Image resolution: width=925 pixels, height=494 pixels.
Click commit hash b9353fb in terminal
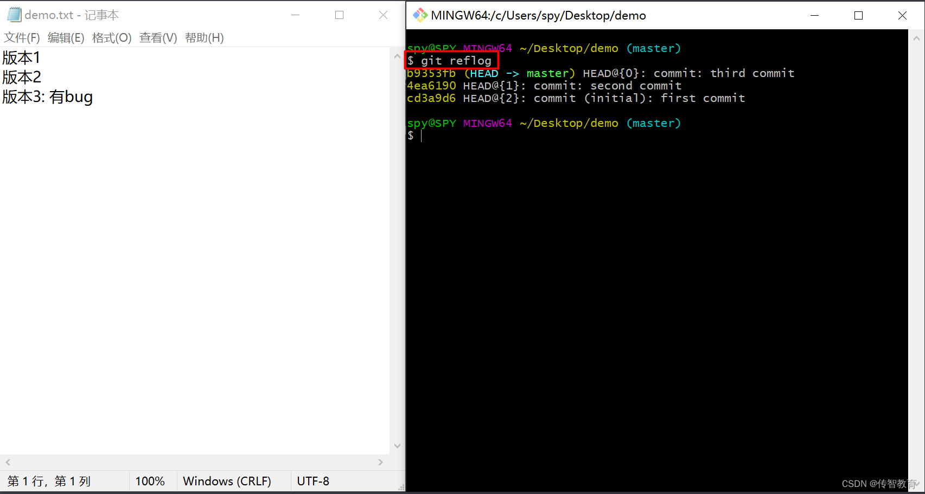click(431, 73)
